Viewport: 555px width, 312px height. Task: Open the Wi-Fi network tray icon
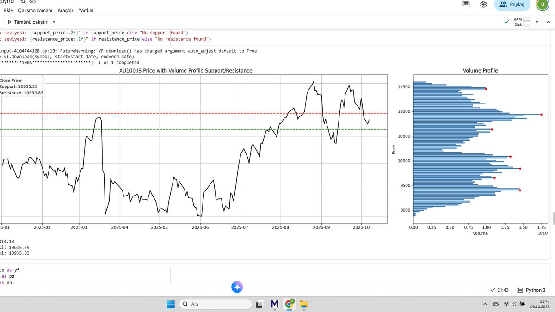[x=507, y=304]
